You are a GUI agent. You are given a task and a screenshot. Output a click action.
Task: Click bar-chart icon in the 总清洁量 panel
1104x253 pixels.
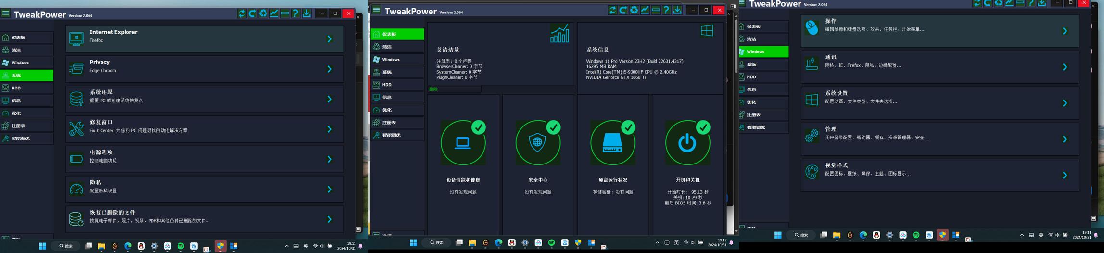pyautogui.click(x=559, y=34)
